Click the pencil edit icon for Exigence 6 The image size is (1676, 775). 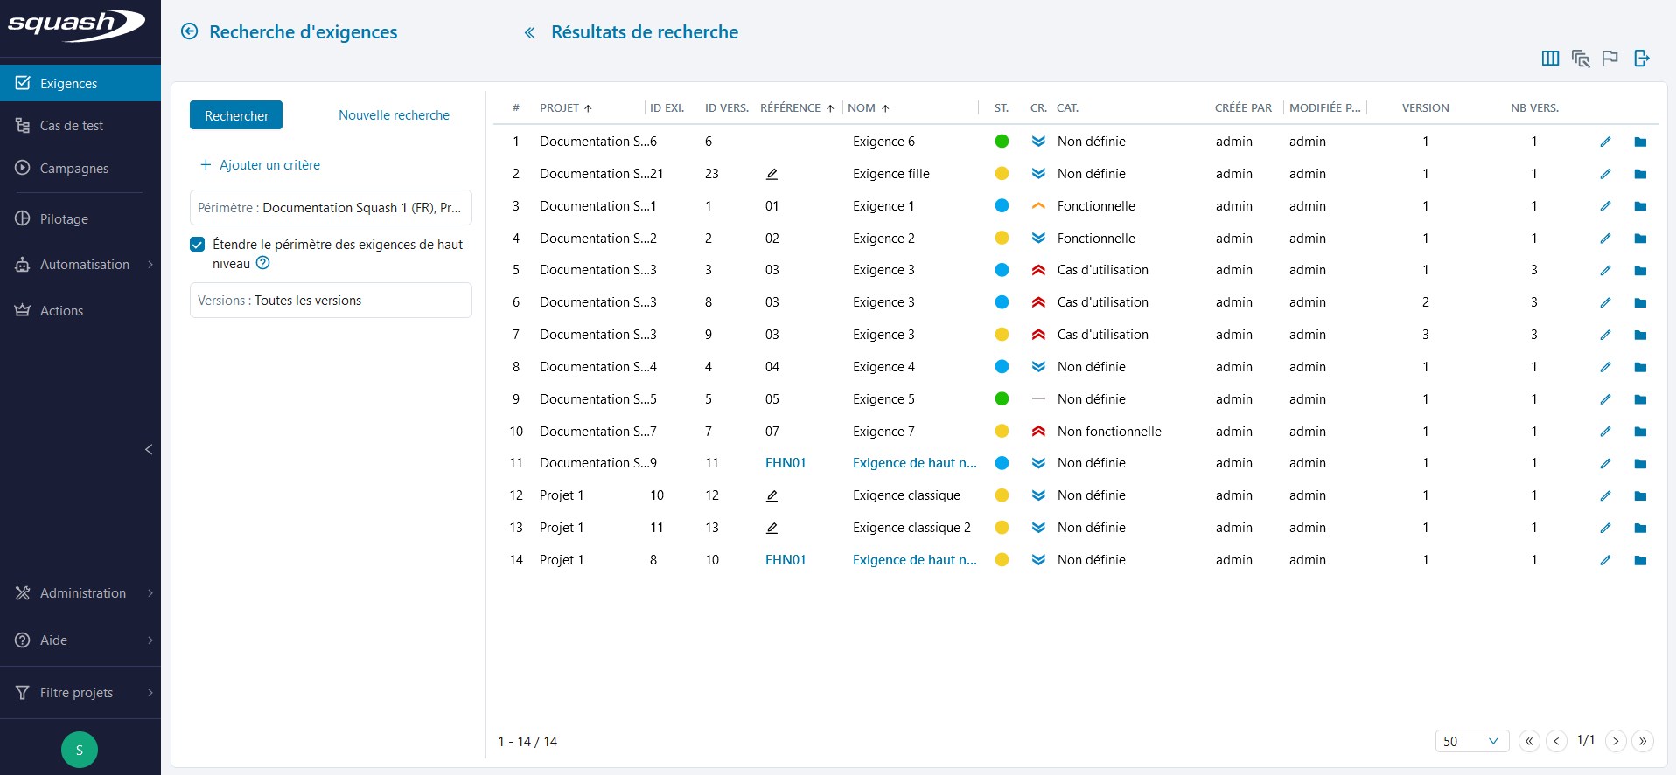pyautogui.click(x=1605, y=142)
